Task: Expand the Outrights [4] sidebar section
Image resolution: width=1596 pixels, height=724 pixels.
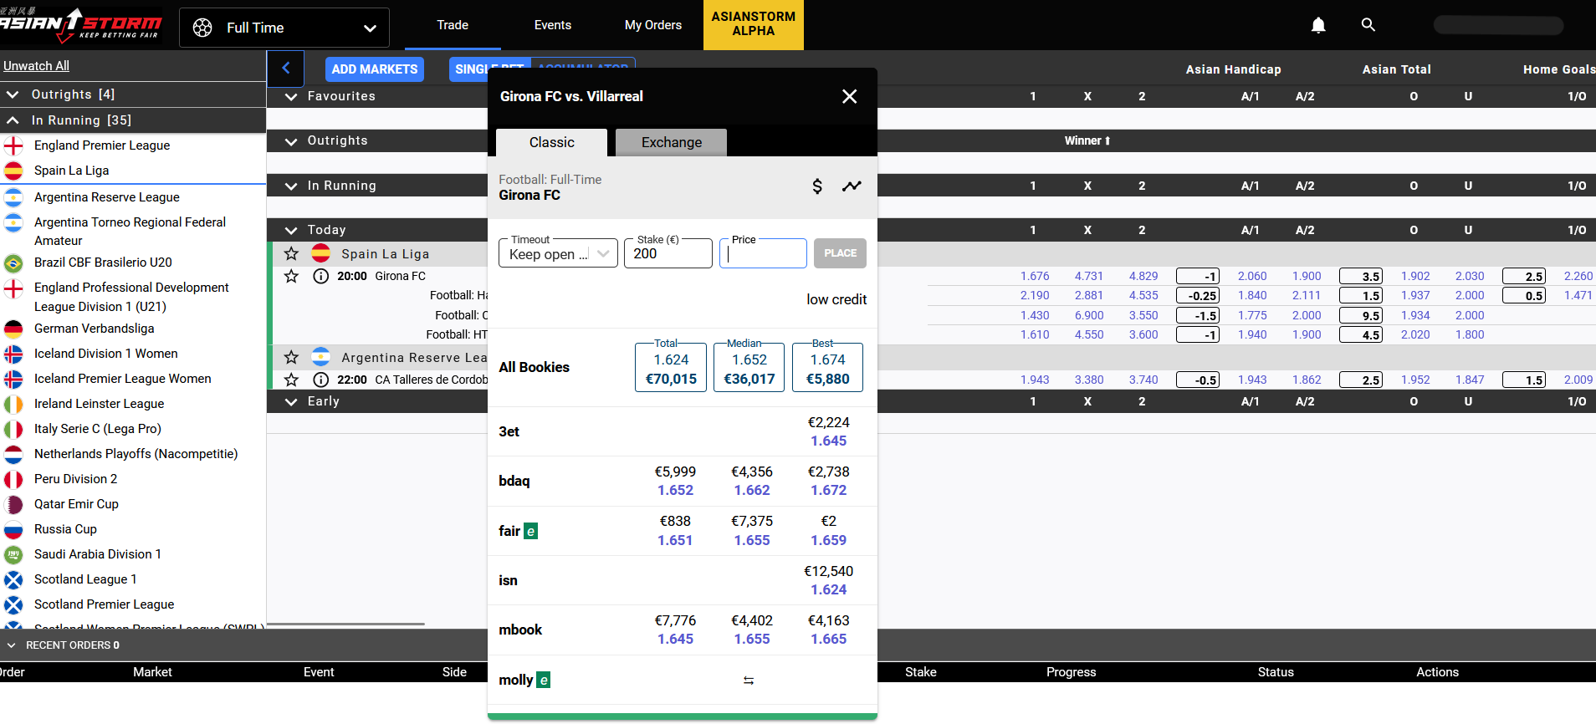Action: (133, 94)
